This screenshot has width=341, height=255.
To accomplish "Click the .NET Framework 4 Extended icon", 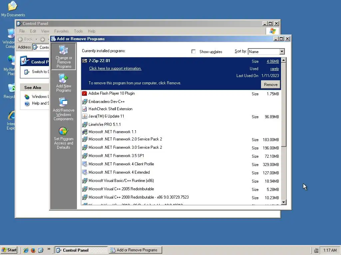I will click(x=84, y=173).
